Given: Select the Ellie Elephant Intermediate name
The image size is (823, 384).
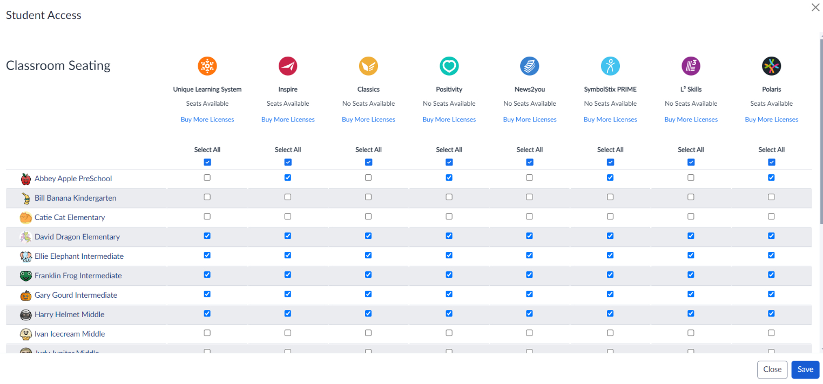Looking at the screenshot, I should (79, 256).
